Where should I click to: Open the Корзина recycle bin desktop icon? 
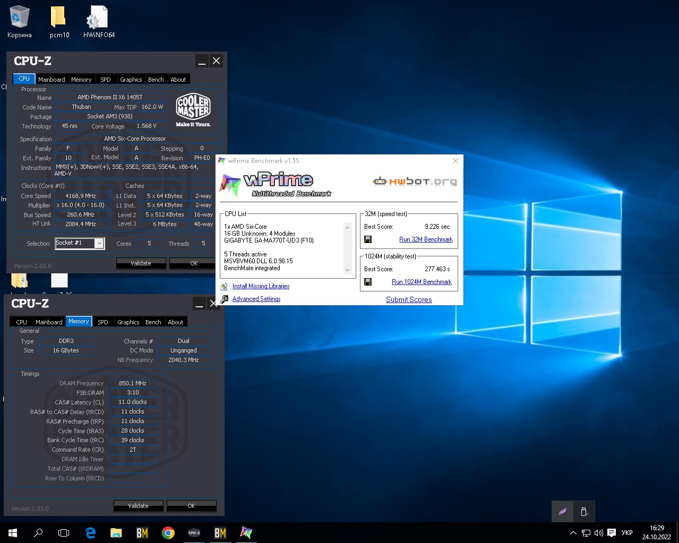(19, 22)
